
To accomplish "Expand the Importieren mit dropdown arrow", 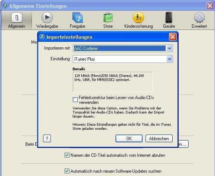I will [x=169, y=48].
